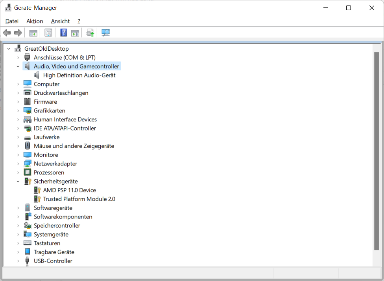Select Trusted Platform Module 2.0 entry
384x281 pixels.
pos(79,199)
